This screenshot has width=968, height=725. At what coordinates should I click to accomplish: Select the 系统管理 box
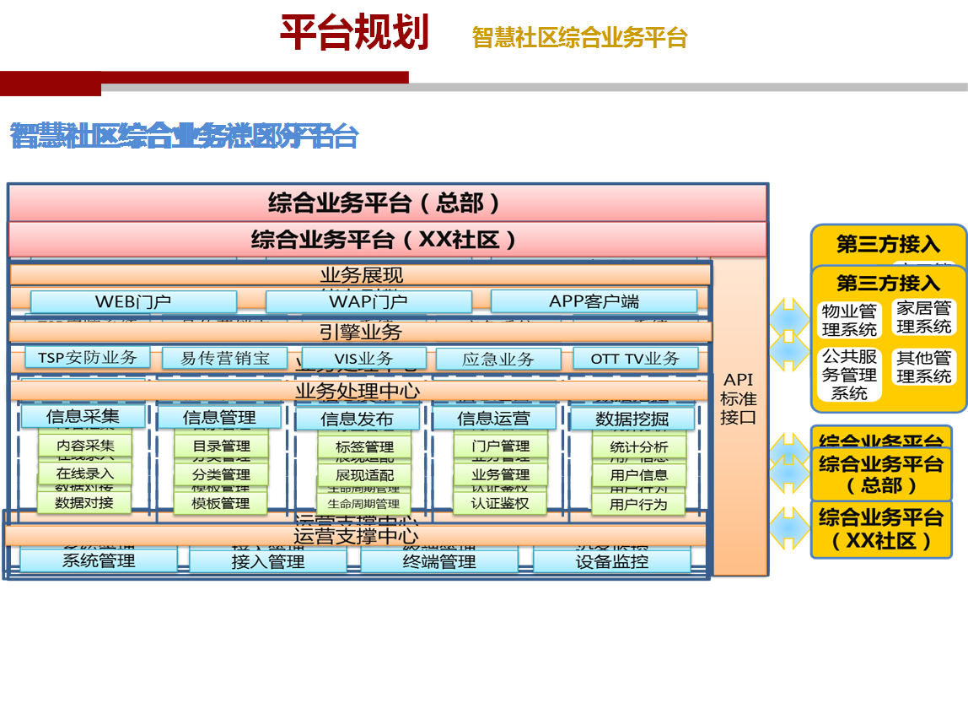pyautogui.click(x=99, y=560)
